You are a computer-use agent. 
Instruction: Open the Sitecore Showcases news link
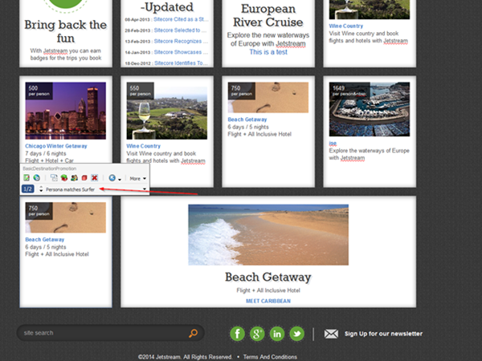181,52
